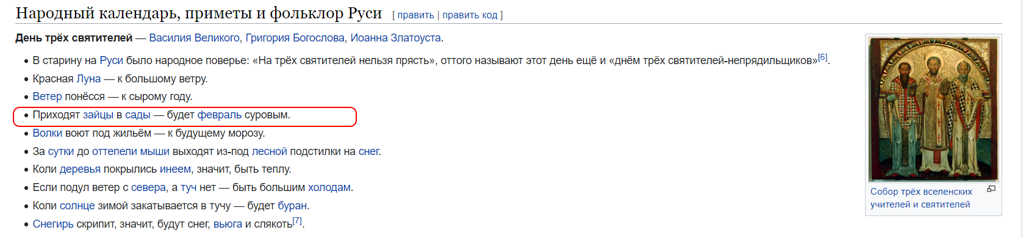1023x238 pixels.
Task: Open the февраль link
Action: click(220, 115)
